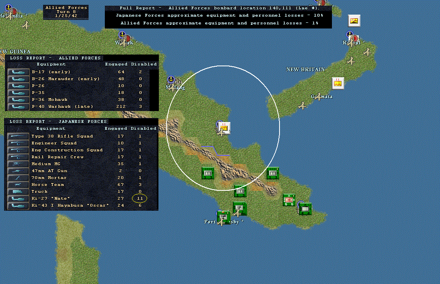Select the green 1-3 unit marked D
This screenshot has height=284, width=440.
273,173
